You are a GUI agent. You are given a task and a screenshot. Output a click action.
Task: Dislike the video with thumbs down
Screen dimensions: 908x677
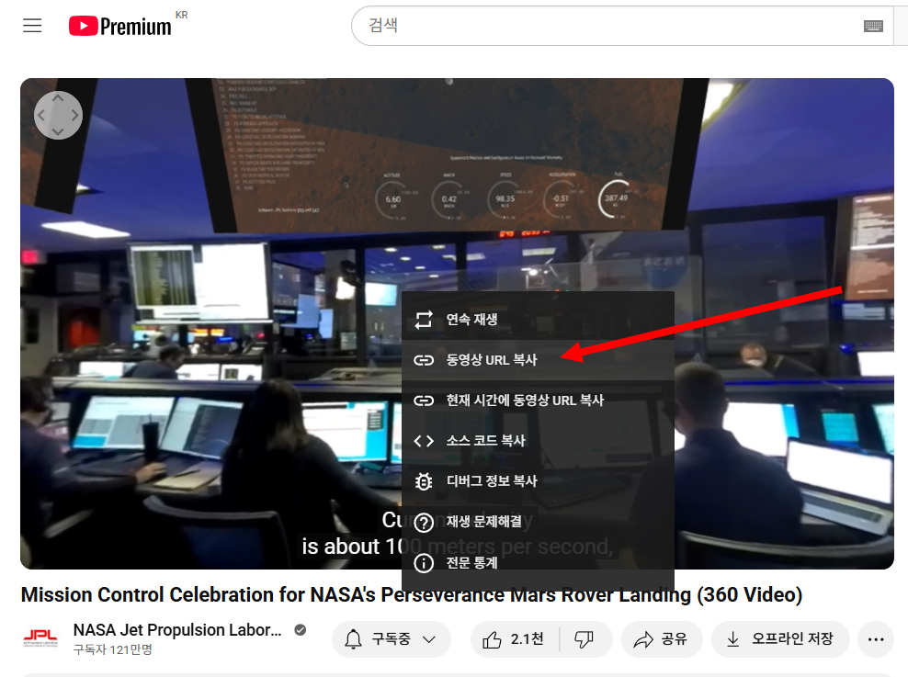click(x=584, y=638)
